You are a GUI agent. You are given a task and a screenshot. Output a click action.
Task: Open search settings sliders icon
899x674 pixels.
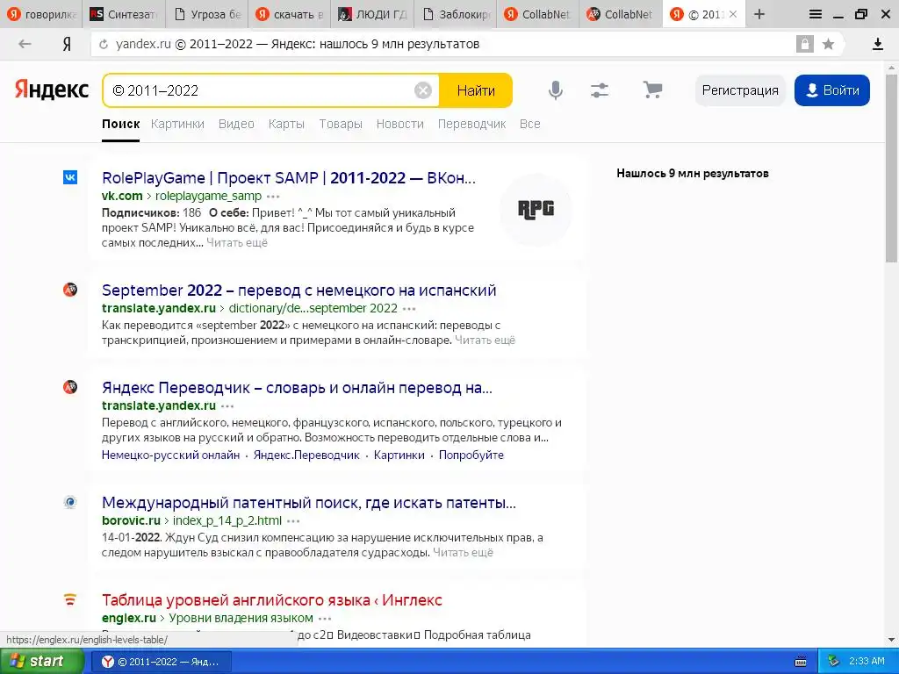tap(599, 90)
